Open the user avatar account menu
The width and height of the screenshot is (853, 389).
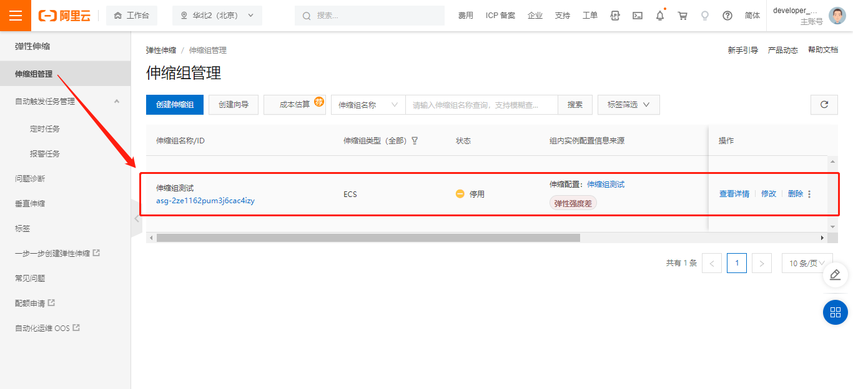[x=837, y=16]
